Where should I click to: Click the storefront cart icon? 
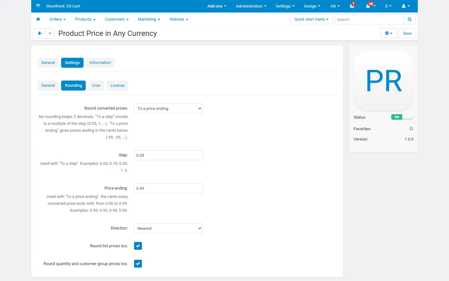point(38,6)
